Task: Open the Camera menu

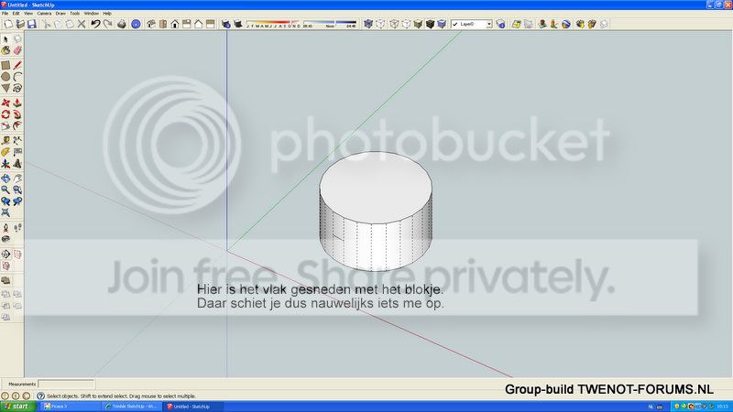Action: point(44,14)
